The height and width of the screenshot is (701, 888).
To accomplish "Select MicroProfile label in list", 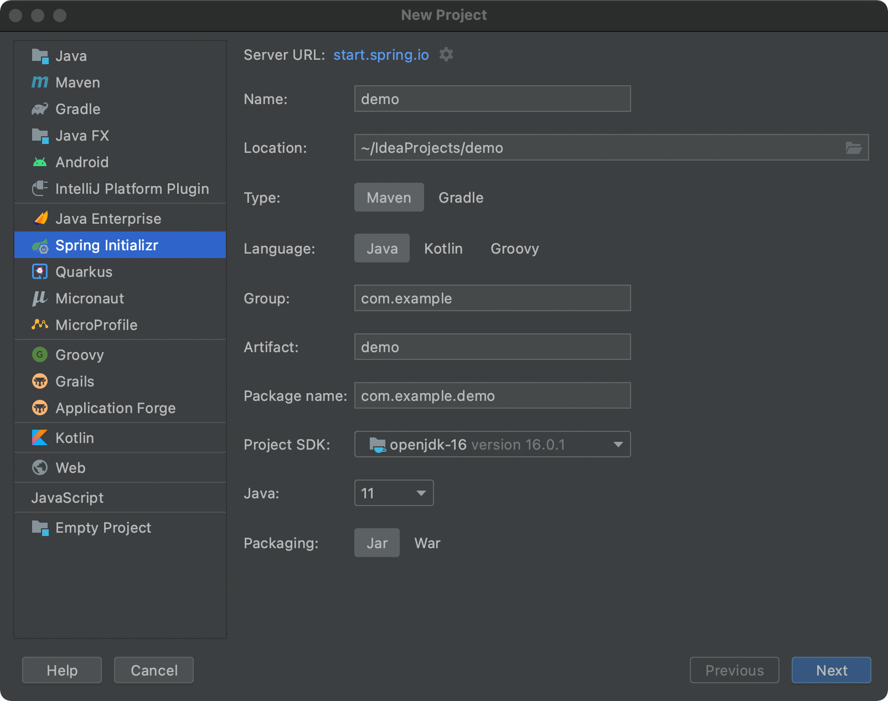I will pos(97,325).
